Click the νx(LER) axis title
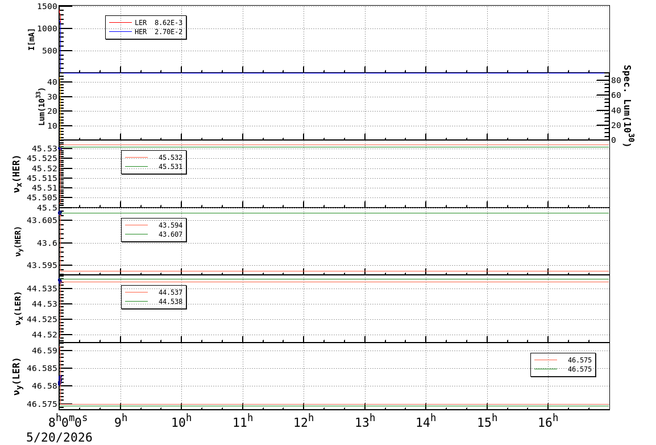 [18, 309]
